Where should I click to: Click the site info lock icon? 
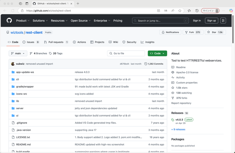22,11
